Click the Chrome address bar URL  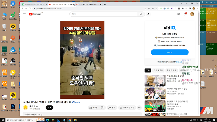49,8
